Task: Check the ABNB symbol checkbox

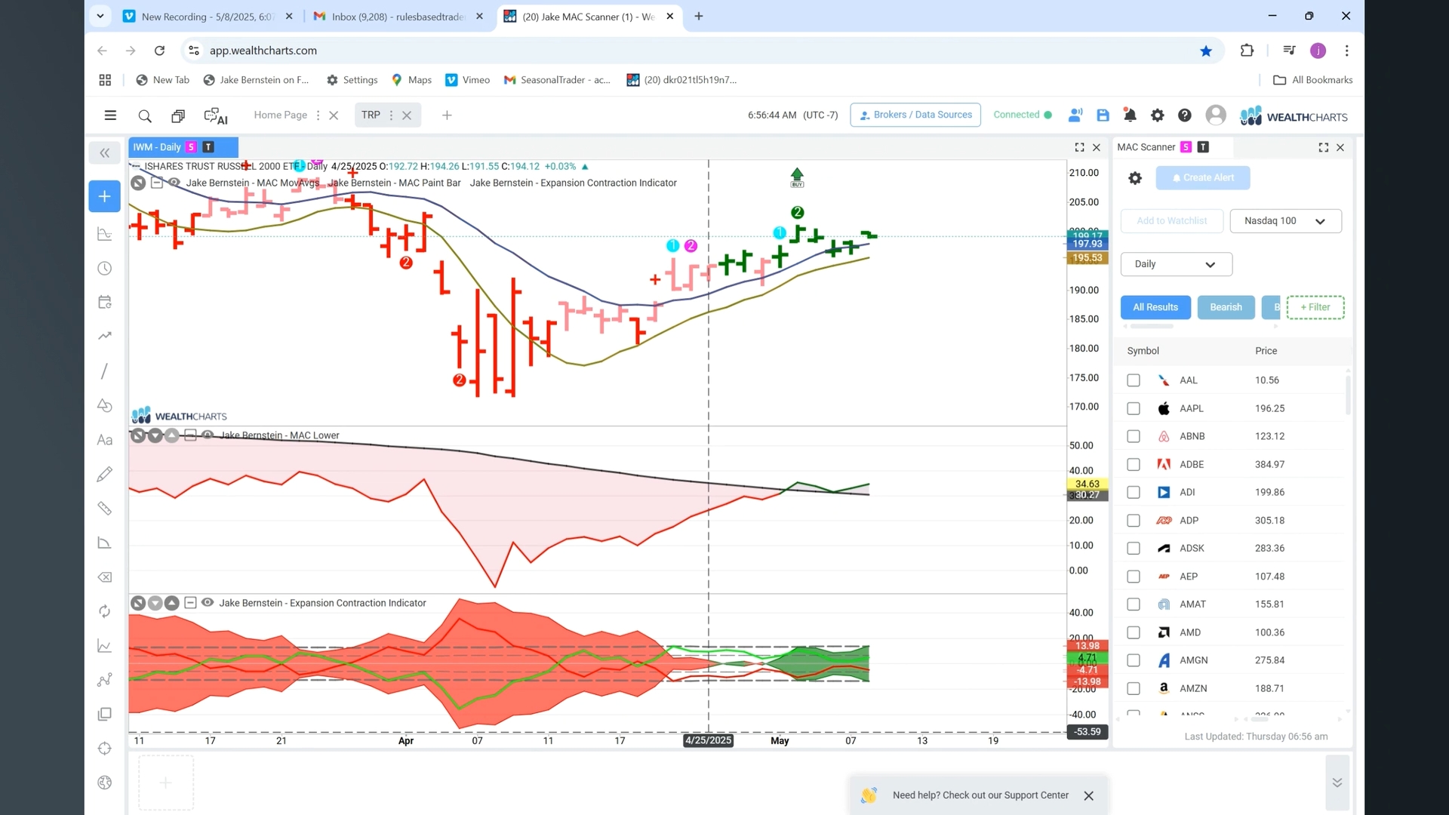Action: click(1134, 436)
